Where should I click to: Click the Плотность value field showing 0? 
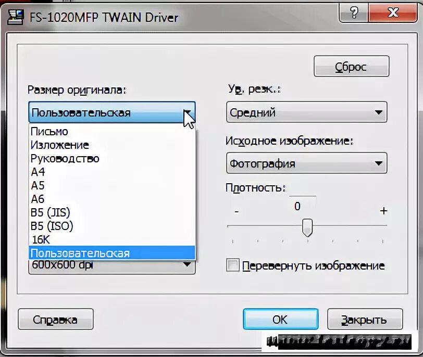pos(302,206)
